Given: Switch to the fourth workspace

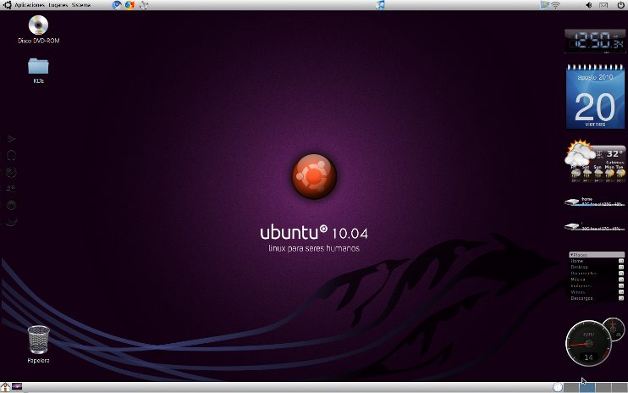Looking at the screenshot, I should 620,387.
